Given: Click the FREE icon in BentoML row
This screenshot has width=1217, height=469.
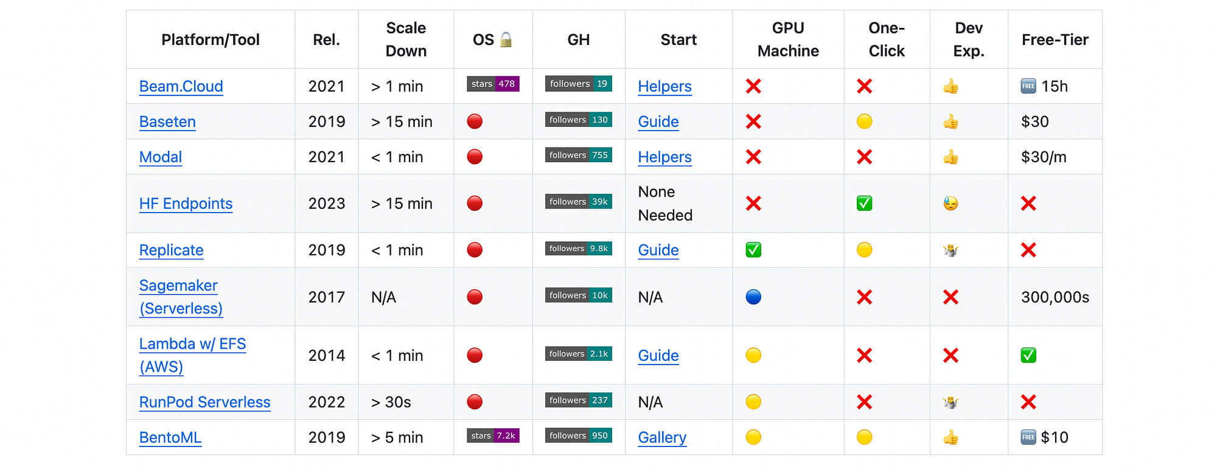Looking at the screenshot, I should [1028, 437].
